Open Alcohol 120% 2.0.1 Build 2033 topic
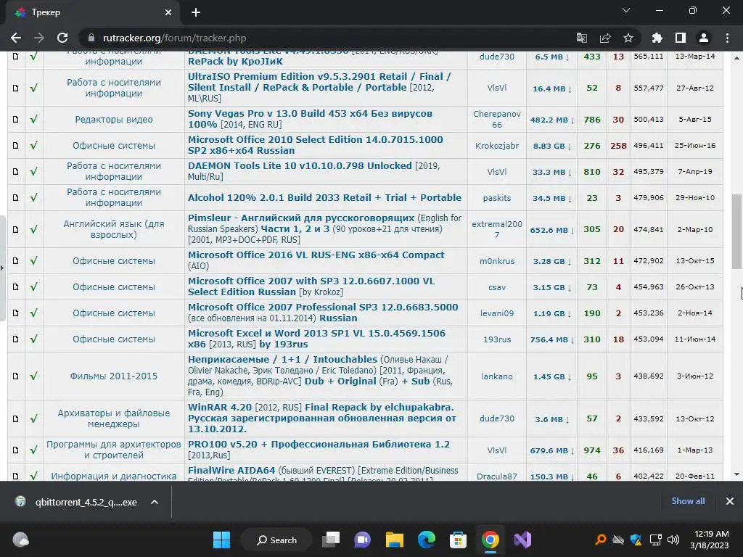743x557 pixels. tap(324, 197)
